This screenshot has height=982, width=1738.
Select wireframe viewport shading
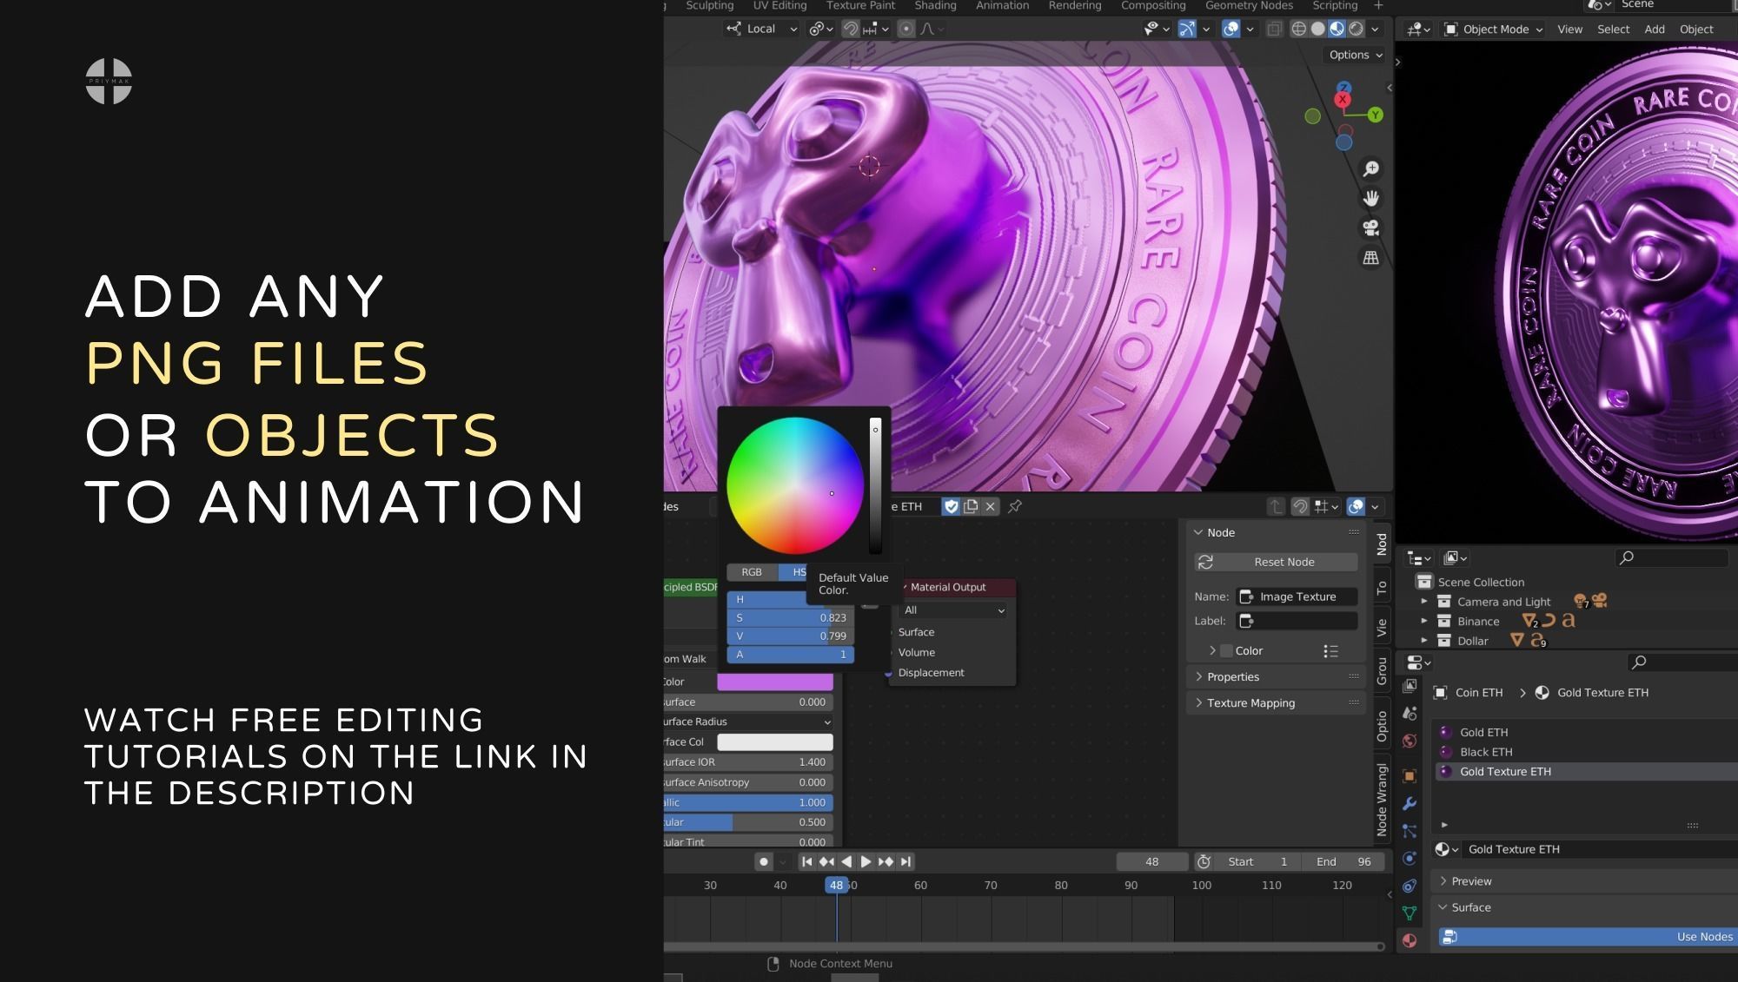coord(1298,29)
